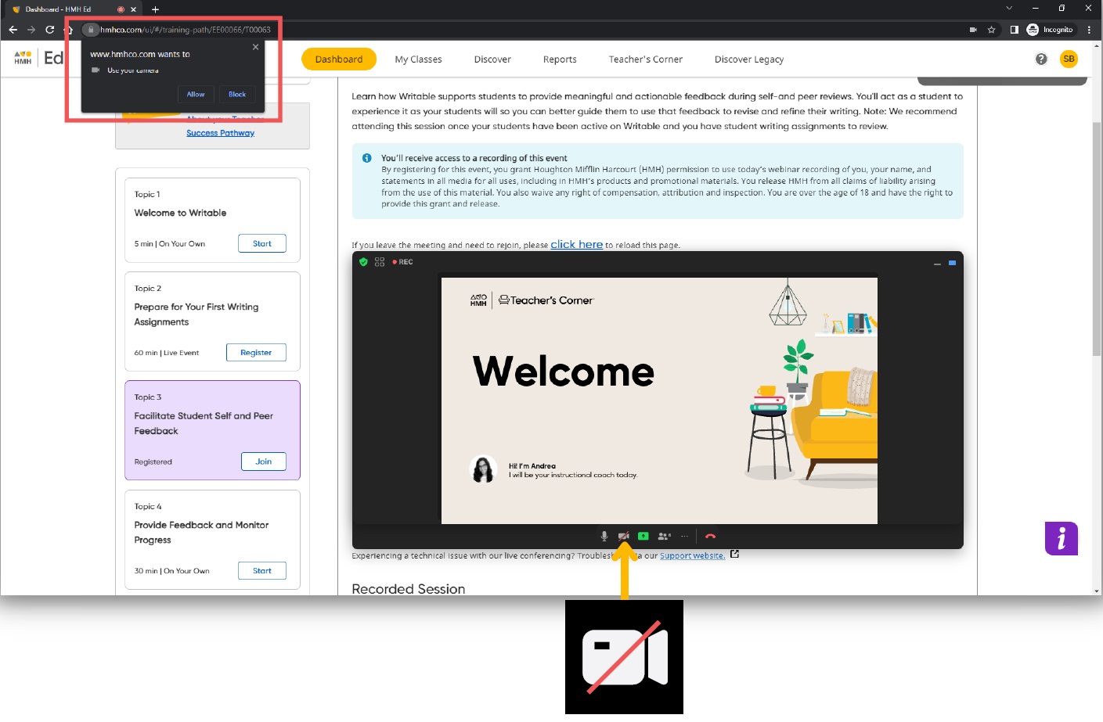Go to the My Classes tab
The width and height of the screenshot is (1103, 722).
click(418, 59)
